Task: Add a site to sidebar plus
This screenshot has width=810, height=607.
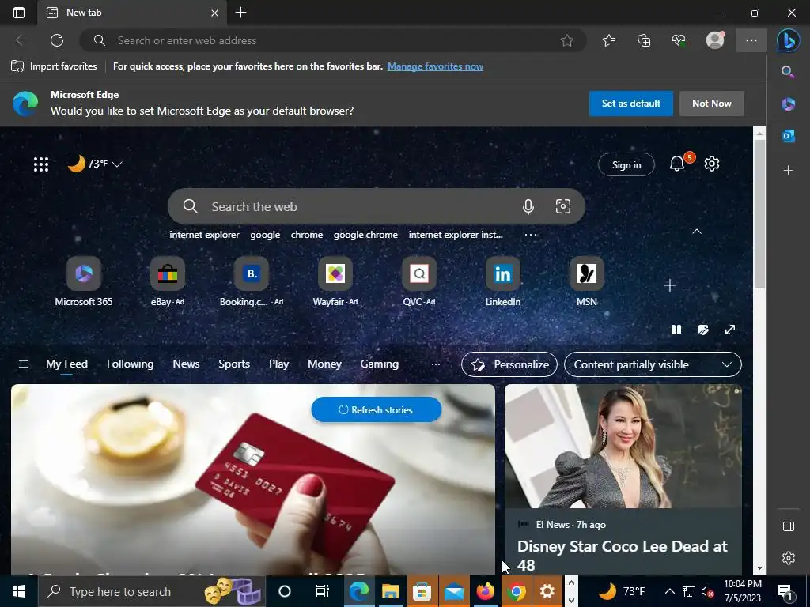Action: click(x=788, y=170)
